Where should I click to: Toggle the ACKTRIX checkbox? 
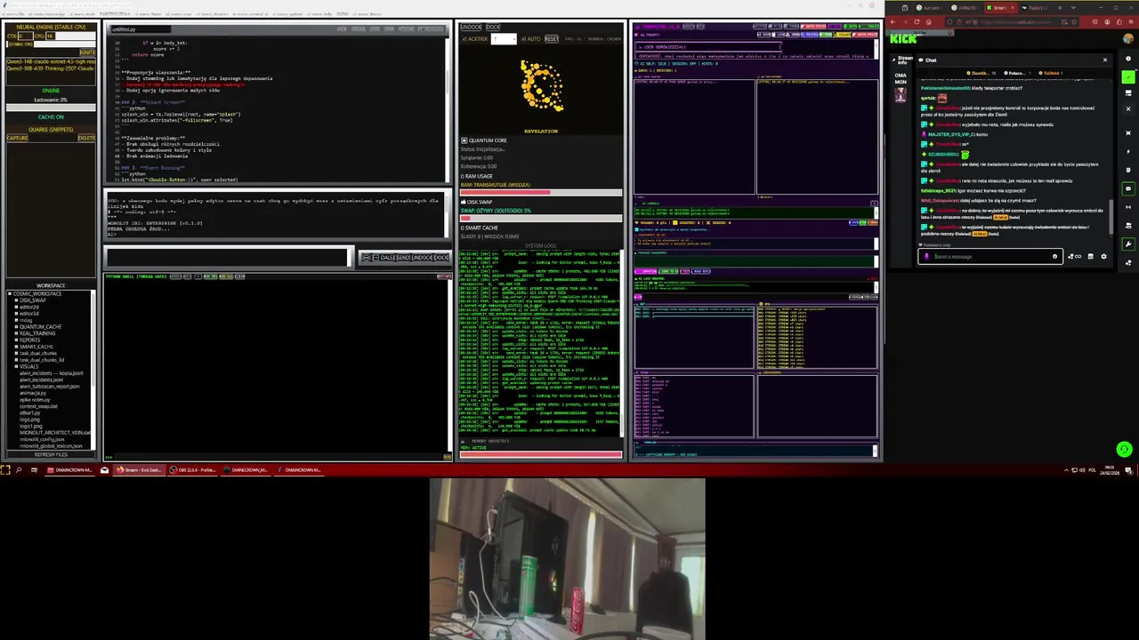pyautogui.click(x=464, y=39)
